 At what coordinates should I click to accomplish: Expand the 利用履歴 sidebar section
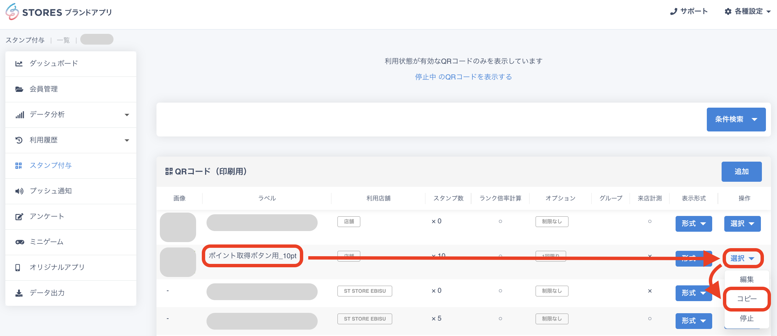coord(127,140)
